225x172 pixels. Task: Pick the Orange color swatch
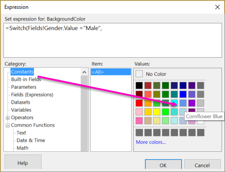click(x=148, y=103)
